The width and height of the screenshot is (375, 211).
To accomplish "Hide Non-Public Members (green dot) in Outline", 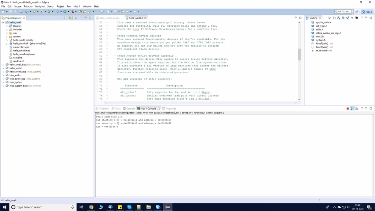I will (x=352, y=18).
